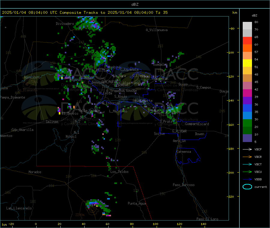The height and width of the screenshot is (228, 270).
Task: Click the Guadales map label
Action: [160, 64]
